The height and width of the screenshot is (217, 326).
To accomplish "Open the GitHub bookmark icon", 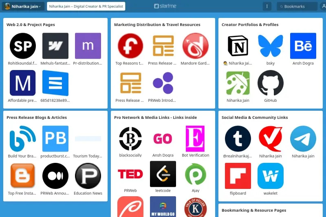I will click(x=271, y=83).
